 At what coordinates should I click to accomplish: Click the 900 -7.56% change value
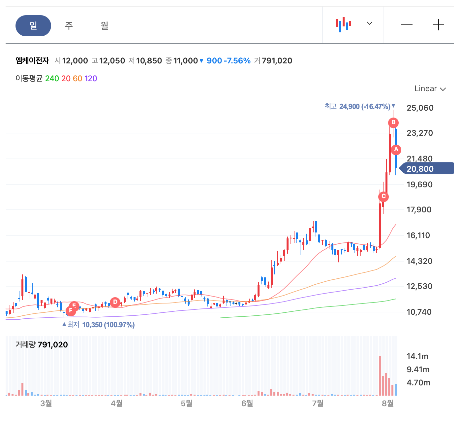[x=229, y=60]
